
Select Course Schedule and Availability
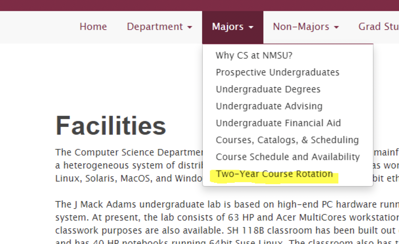pyautogui.click(x=288, y=157)
